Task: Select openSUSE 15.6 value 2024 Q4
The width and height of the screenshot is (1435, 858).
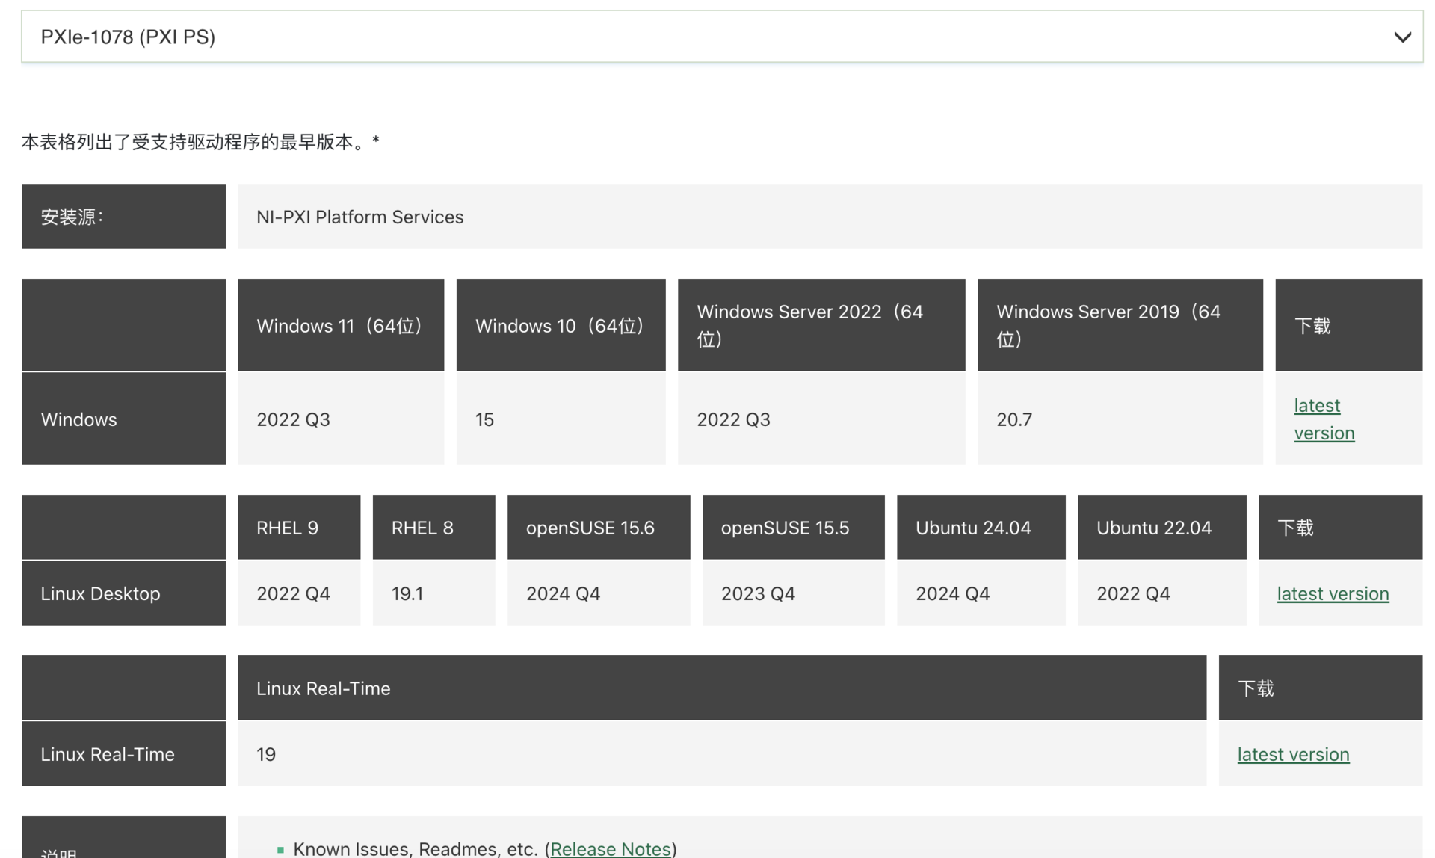Action: click(x=563, y=593)
